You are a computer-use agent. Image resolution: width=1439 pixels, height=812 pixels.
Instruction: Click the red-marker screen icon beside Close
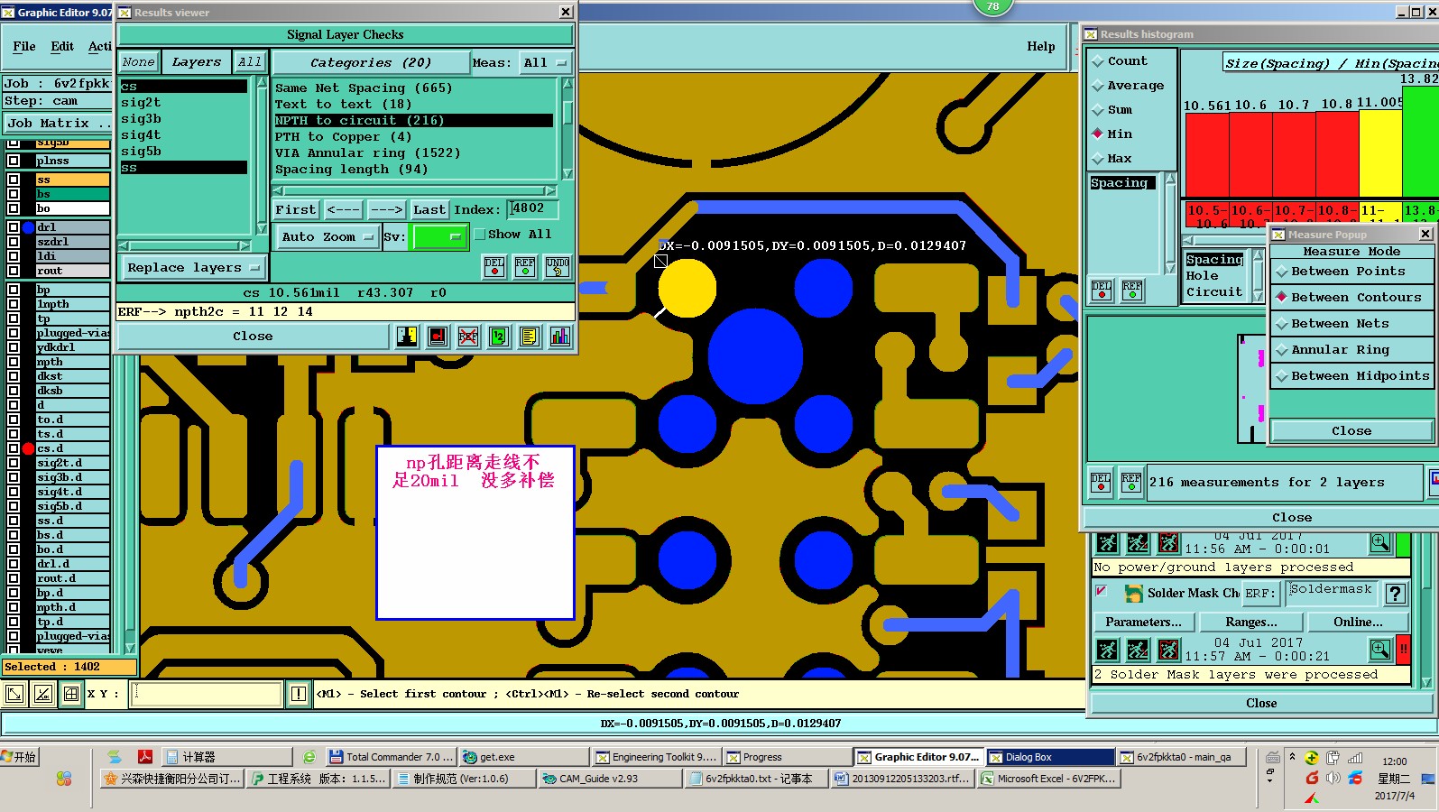pyautogui.click(x=438, y=337)
